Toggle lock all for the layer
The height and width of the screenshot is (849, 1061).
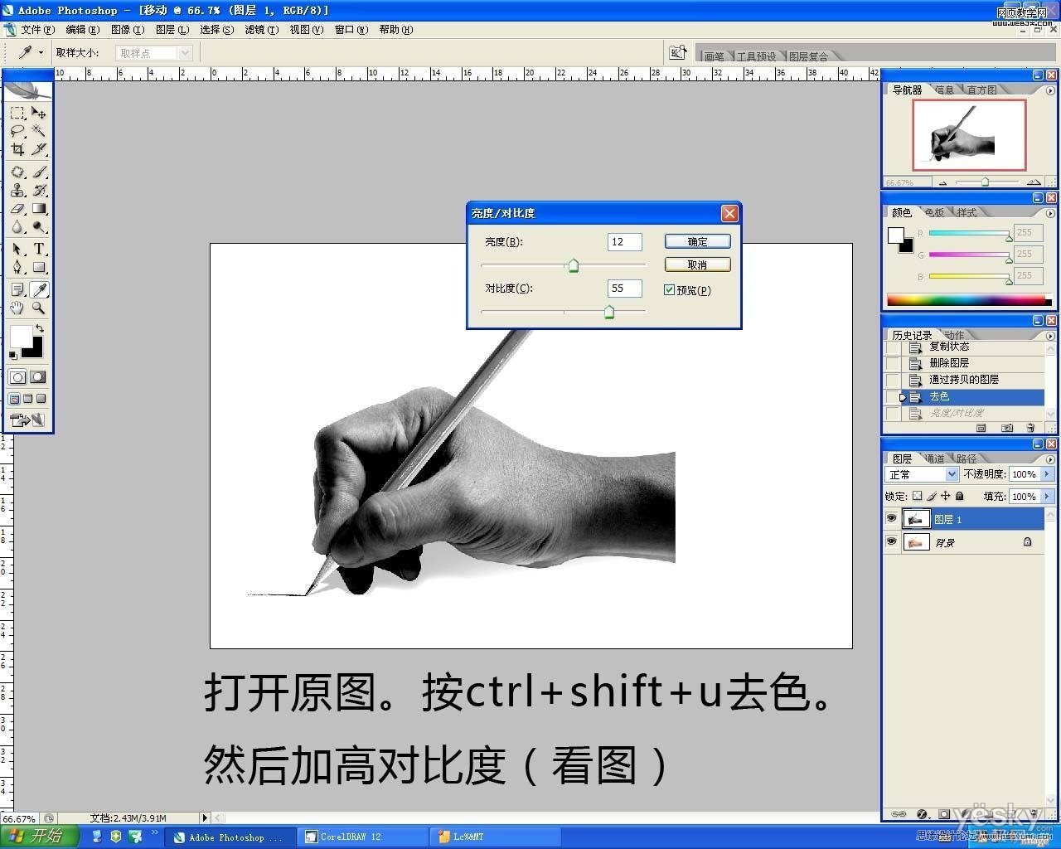pyautogui.click(x=960, y=496)
